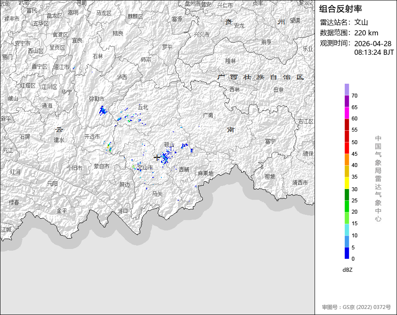Viewport: 397px width, 315px height.
Task: Click the 蒙自市 city label on map
Action: click(x=101, y=166)
